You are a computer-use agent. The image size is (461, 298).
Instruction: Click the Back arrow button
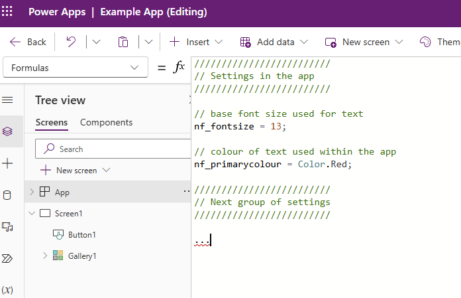[28, 42]
